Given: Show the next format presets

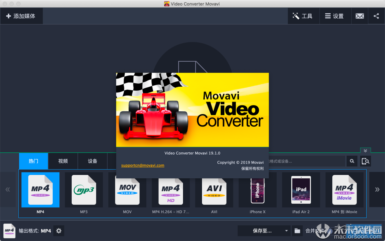Looking at the screenshot, I should click(377, 190).
